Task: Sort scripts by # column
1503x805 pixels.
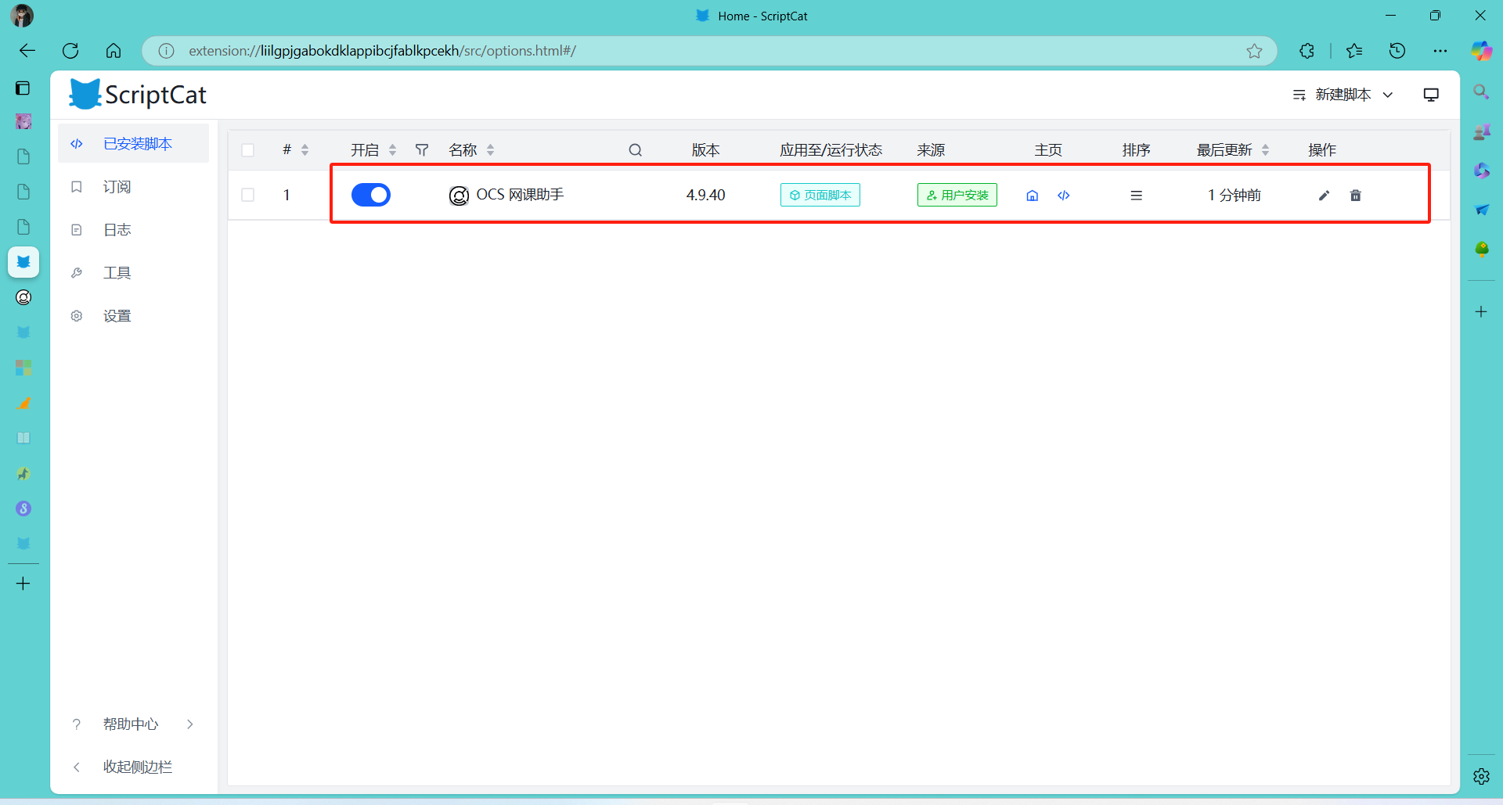Action: point(305,150)
